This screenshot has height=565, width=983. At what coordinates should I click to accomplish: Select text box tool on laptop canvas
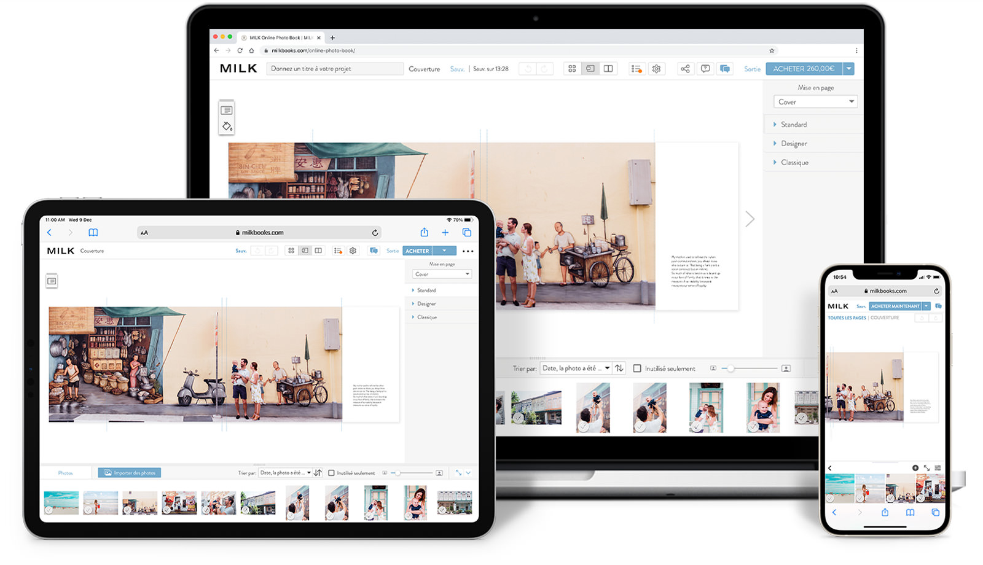point(227,111)
